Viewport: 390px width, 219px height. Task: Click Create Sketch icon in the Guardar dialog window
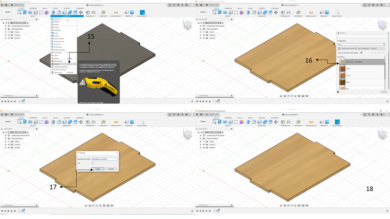click(20, 122)
